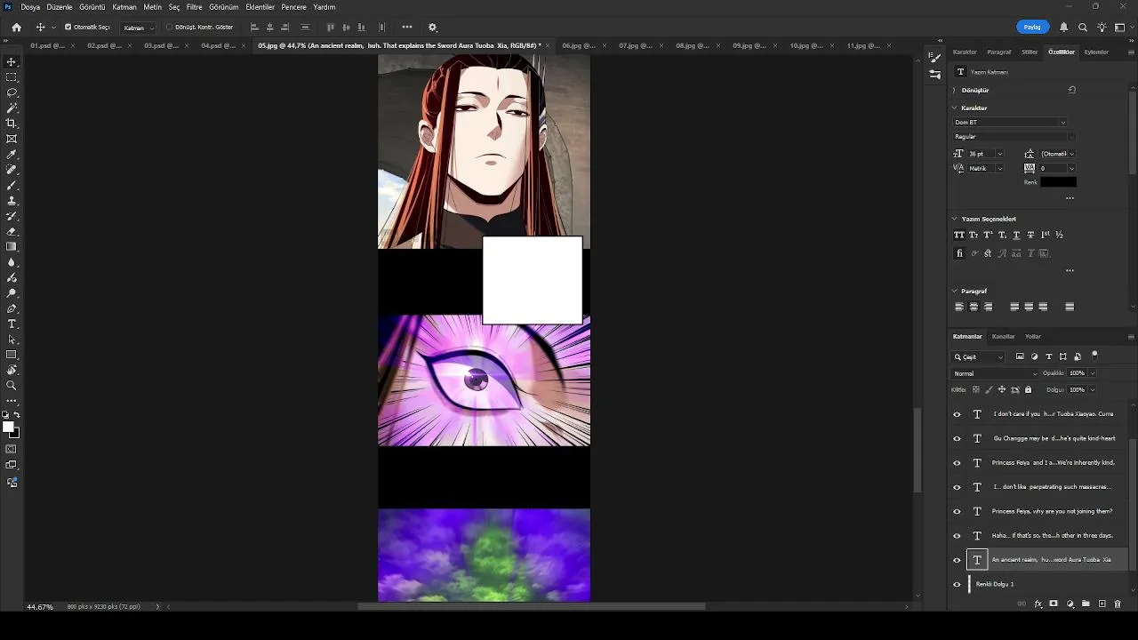This screenshot has height=640, width=1138.
Task: Click the foreground color swatch in toolbox
Action: pyautogui.click(x=8, y=428)
